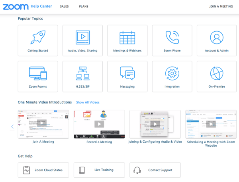The image size is (239, 182).
Task: Open the Record a Meeting video title
Action: [99, 142]
